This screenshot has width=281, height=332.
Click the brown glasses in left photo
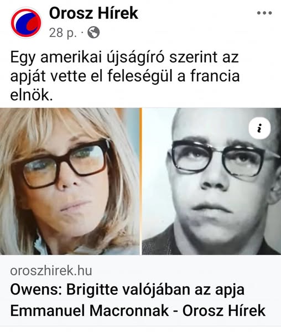pos(61,163)
